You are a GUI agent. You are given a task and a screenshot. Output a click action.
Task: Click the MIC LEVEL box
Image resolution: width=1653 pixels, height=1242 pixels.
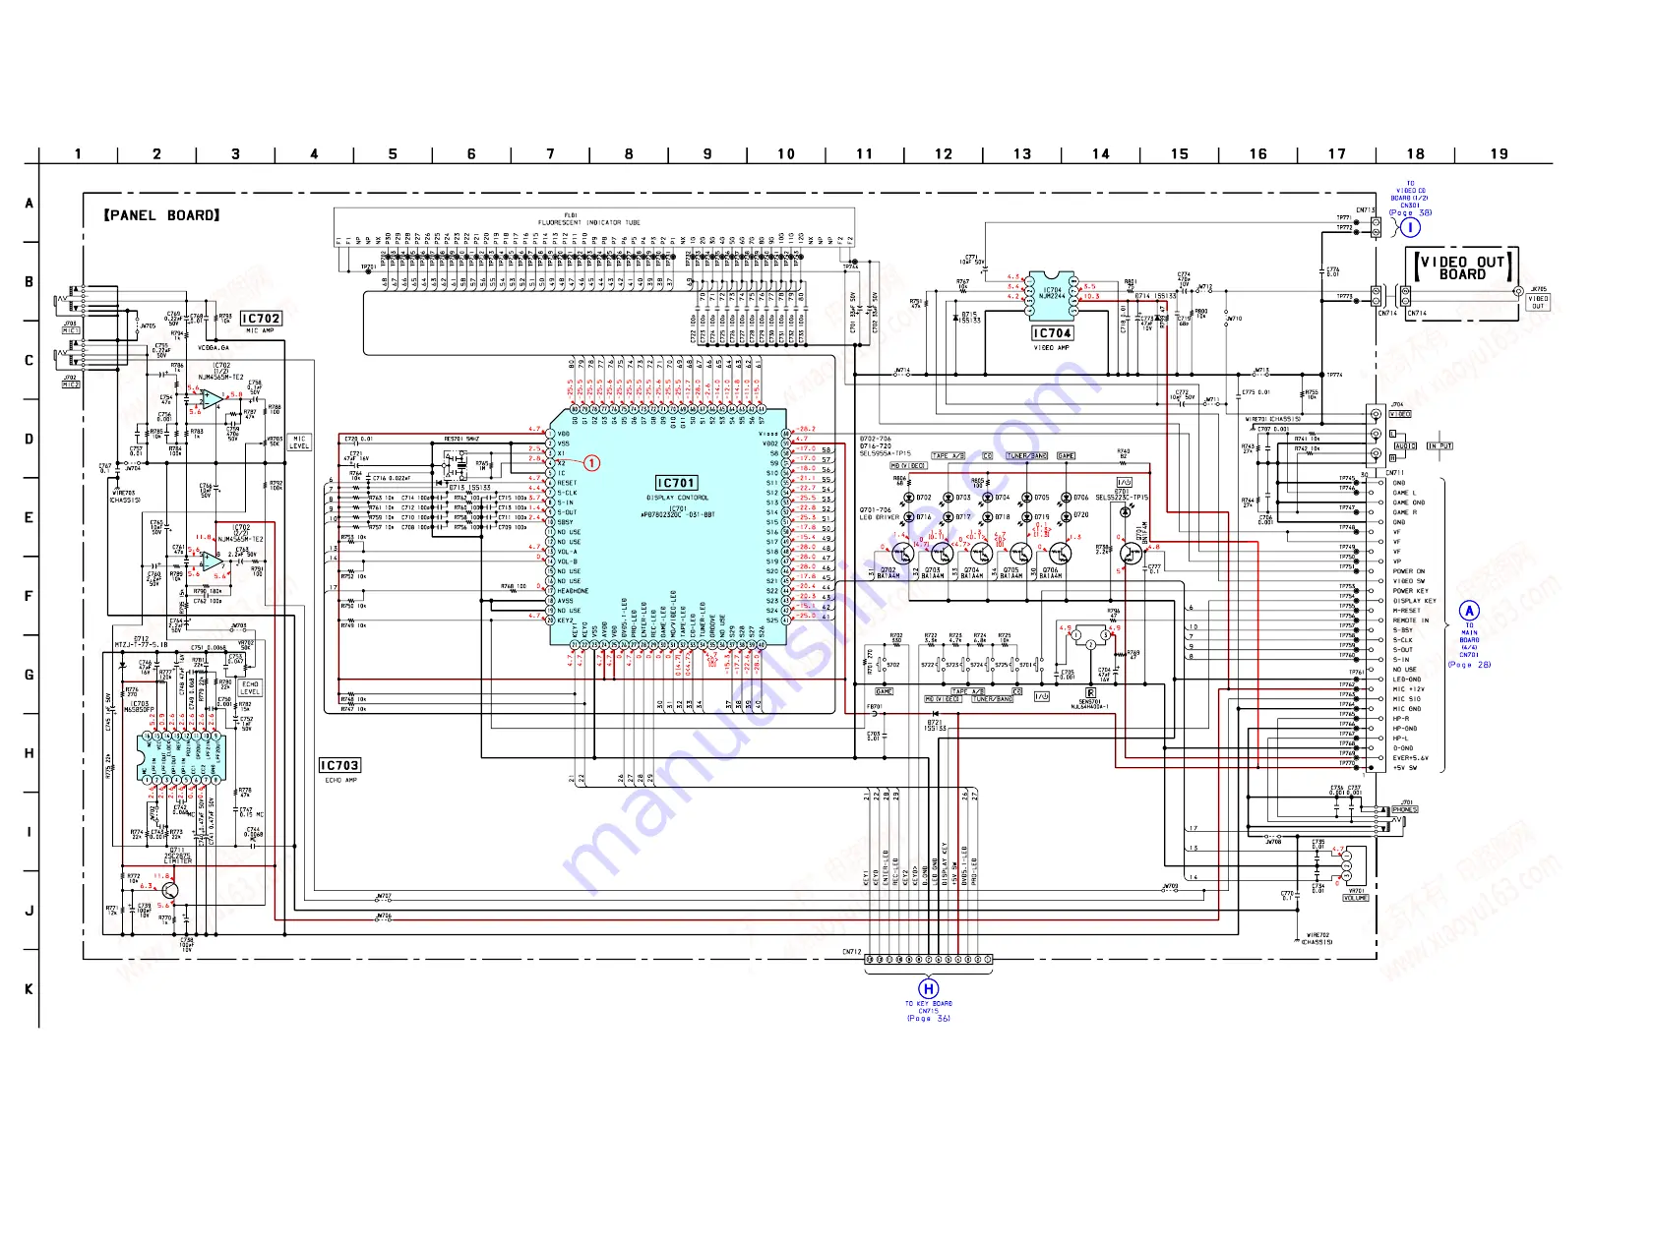click(x=299, y=443)
